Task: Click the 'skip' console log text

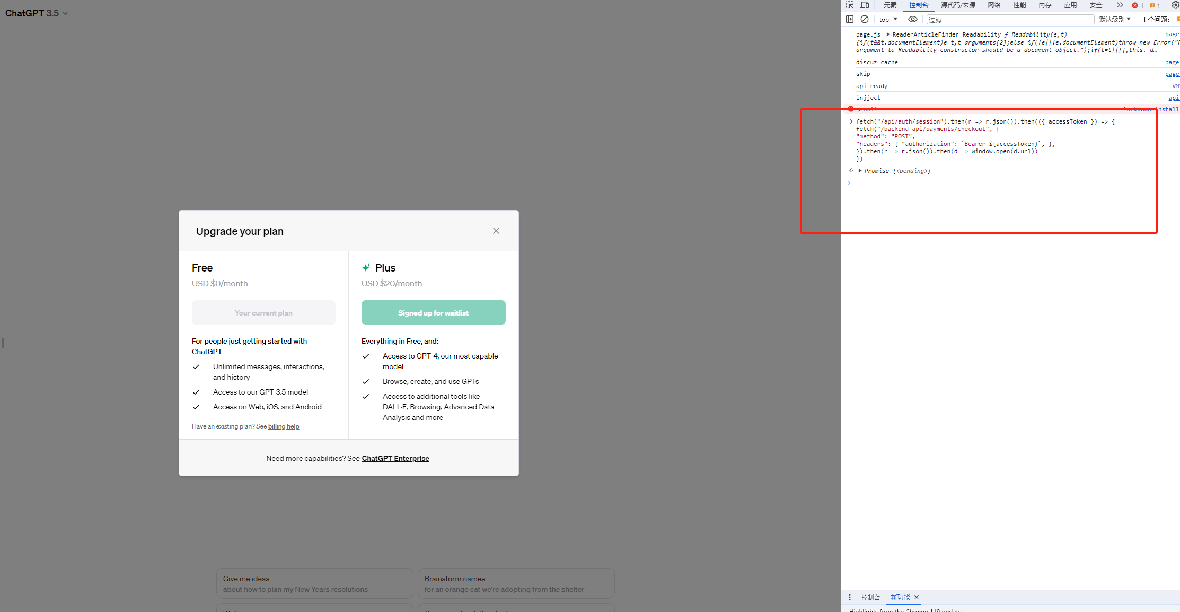Action: 863,74
